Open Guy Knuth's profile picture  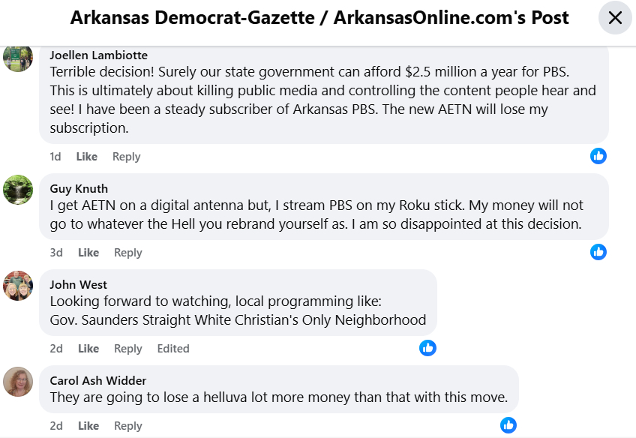click(x=18, y=189)
